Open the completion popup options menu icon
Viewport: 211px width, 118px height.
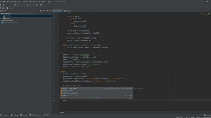click(x=132, y=98)
